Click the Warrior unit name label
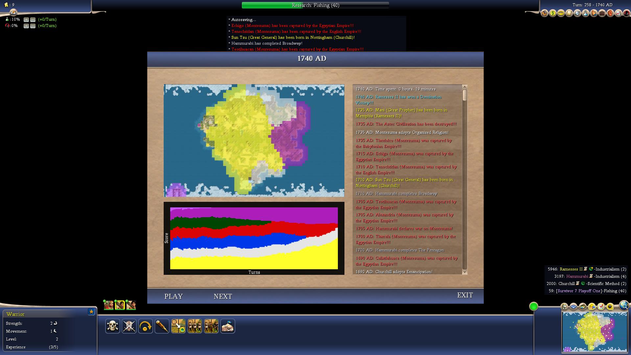631x355 pixels. (x=15, y=314)
